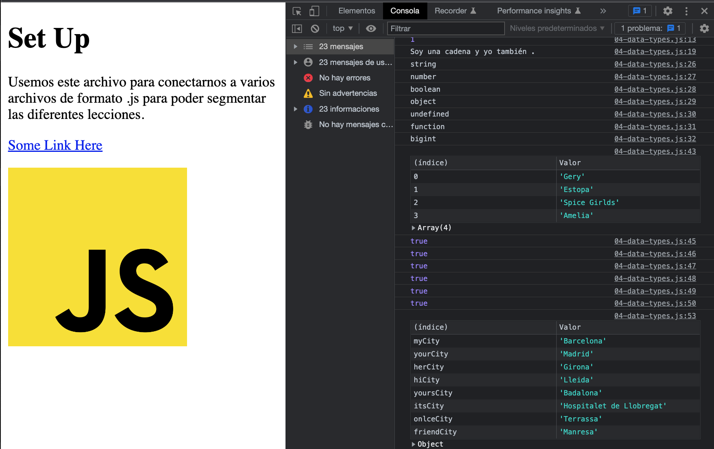Click the red error icon in sidebar
Screen dimensions: 714x449
[308, 78]
